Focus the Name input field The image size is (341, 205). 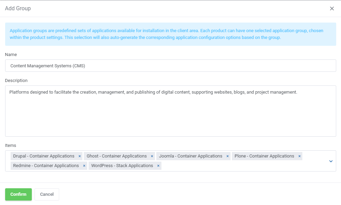(170, 66)
